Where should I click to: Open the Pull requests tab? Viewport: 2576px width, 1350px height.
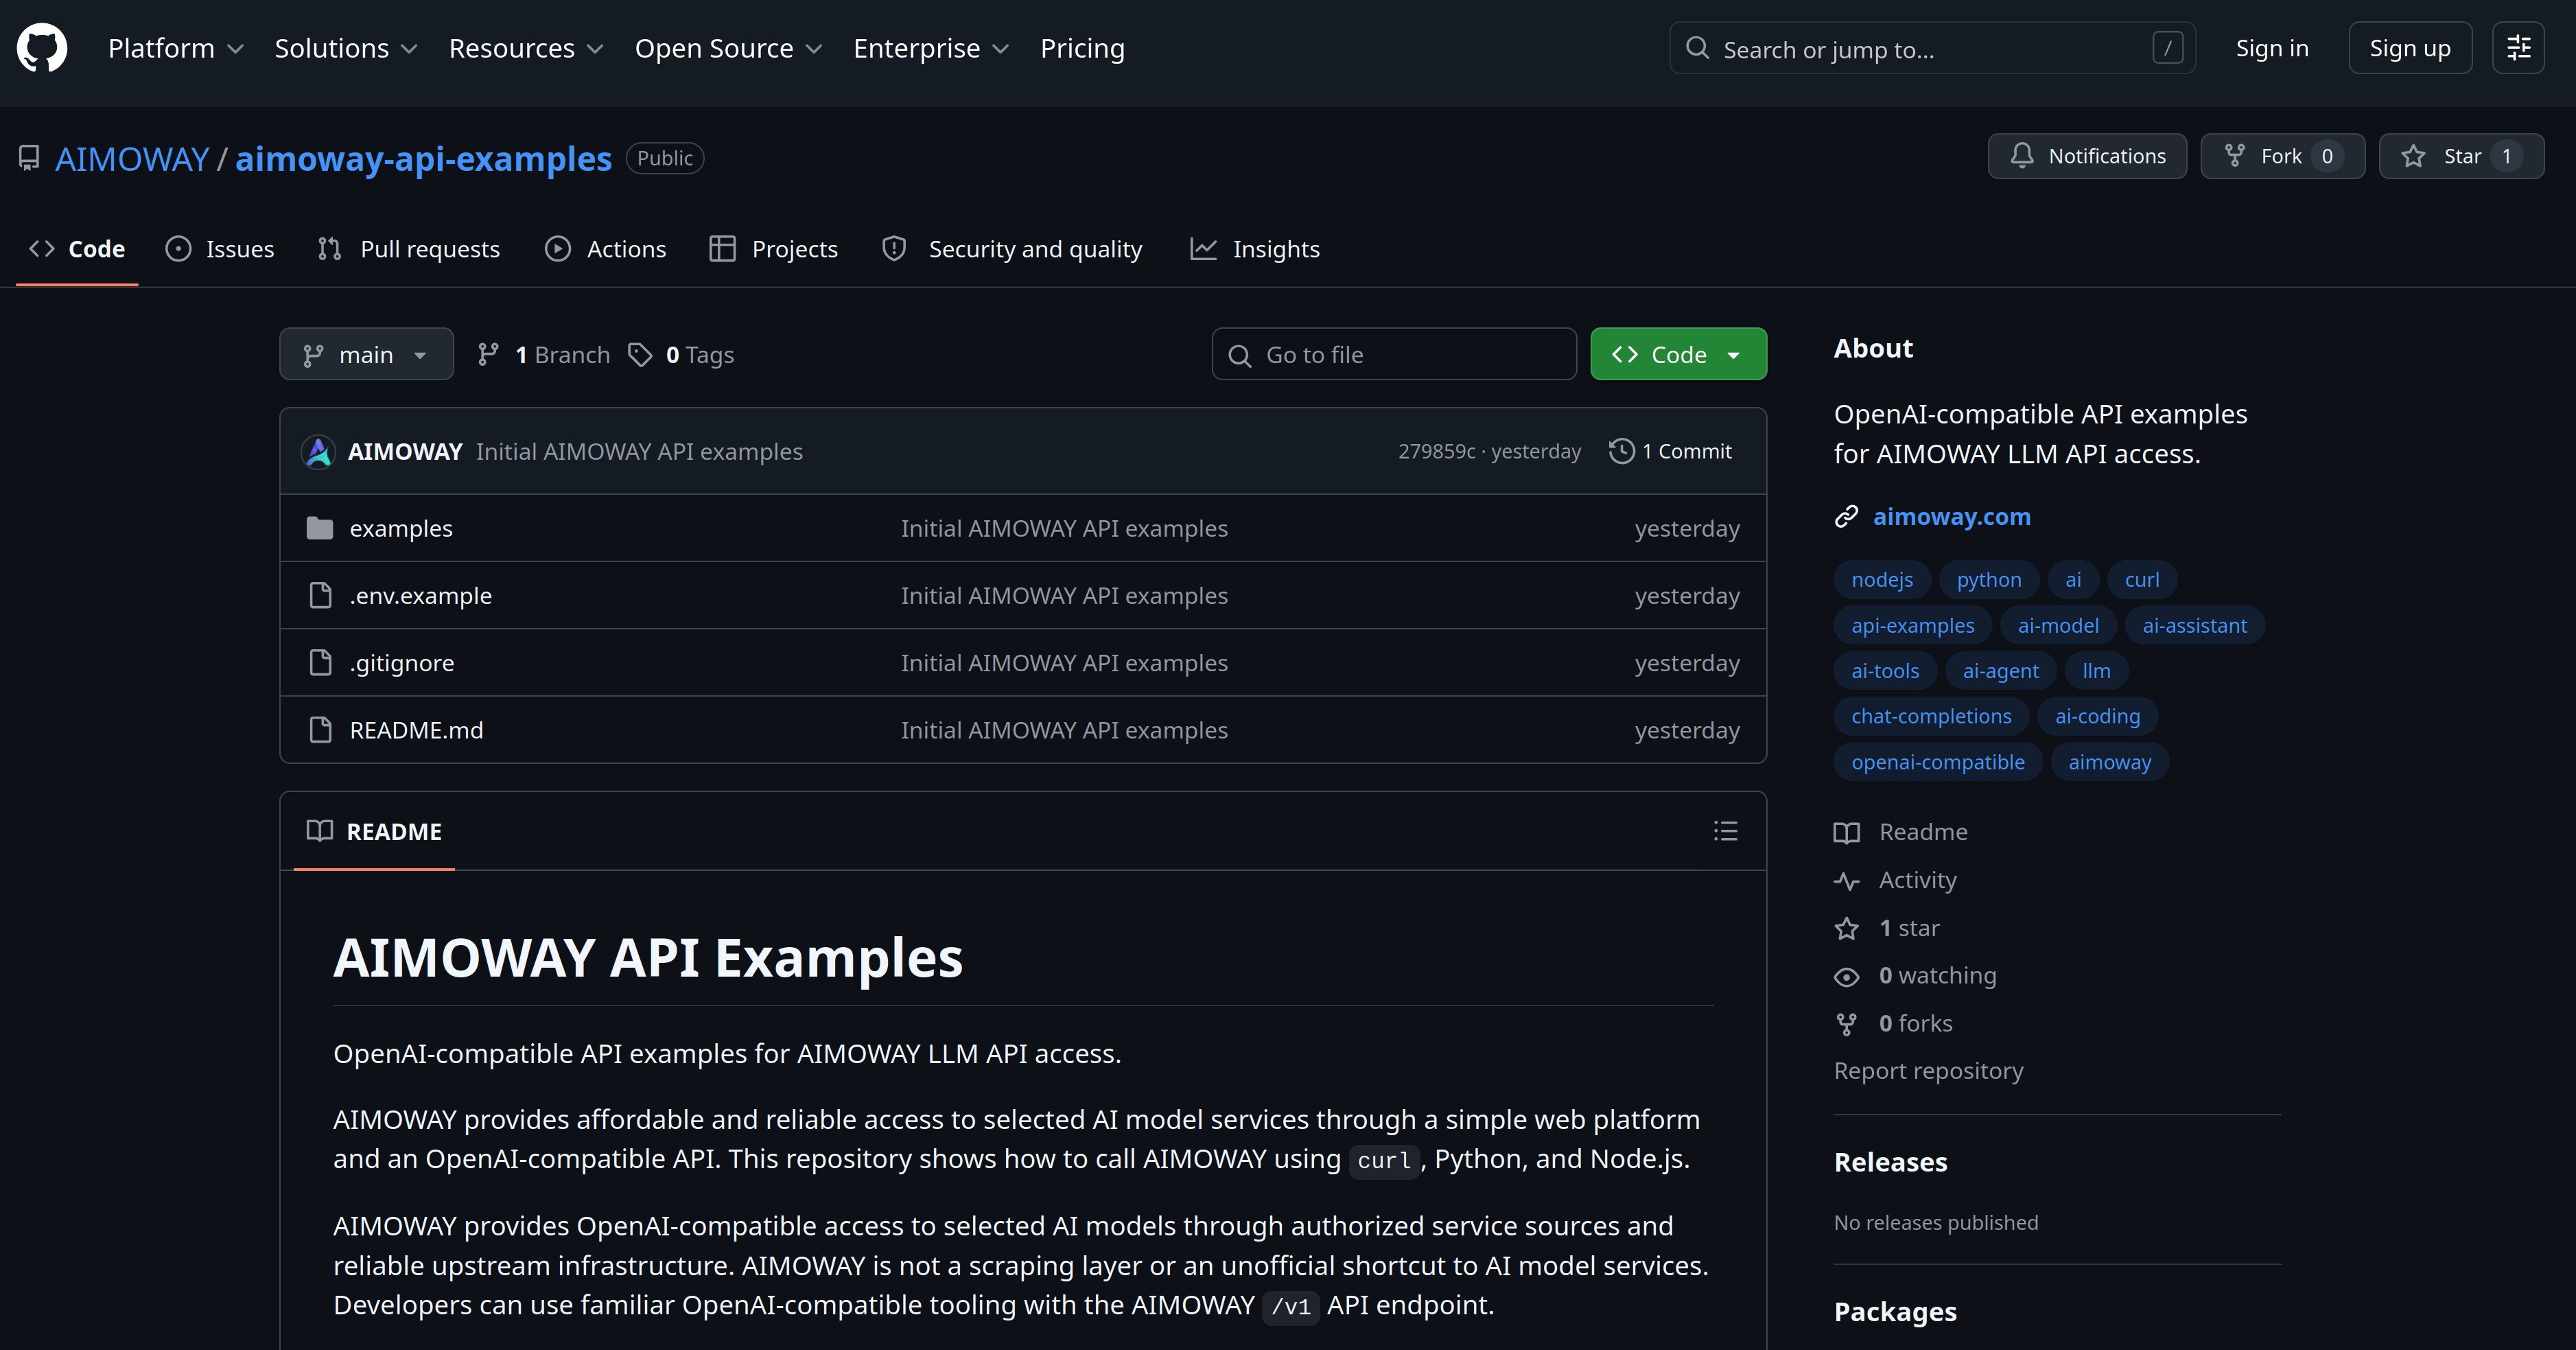point(408,249)
